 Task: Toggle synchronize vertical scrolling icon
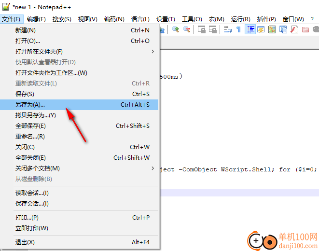(x=202, y=30)
